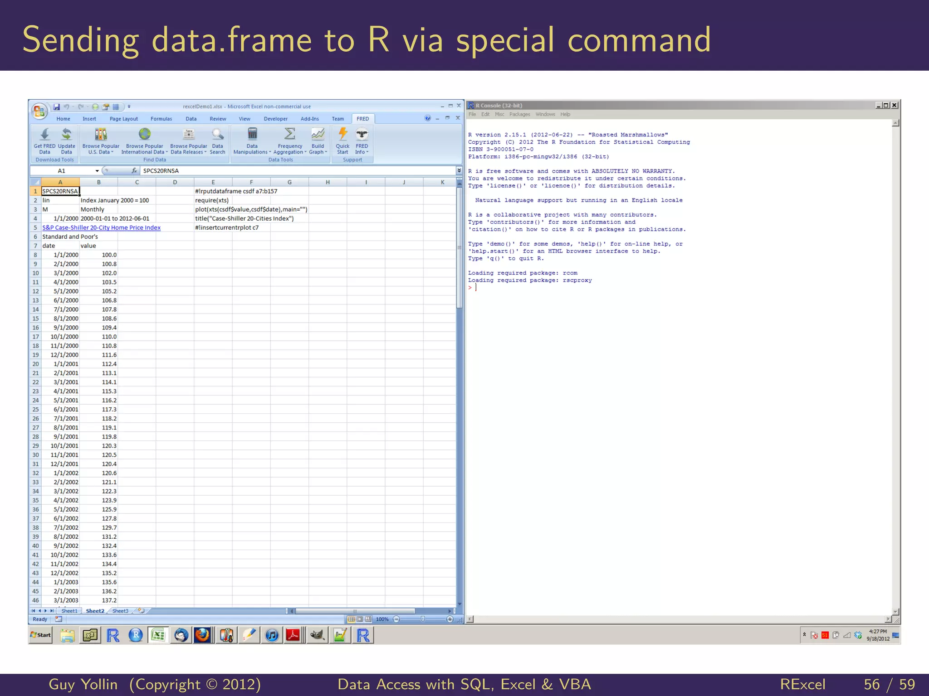Jump to first sheet with tab navigation arrow

(x=33, y=611)
